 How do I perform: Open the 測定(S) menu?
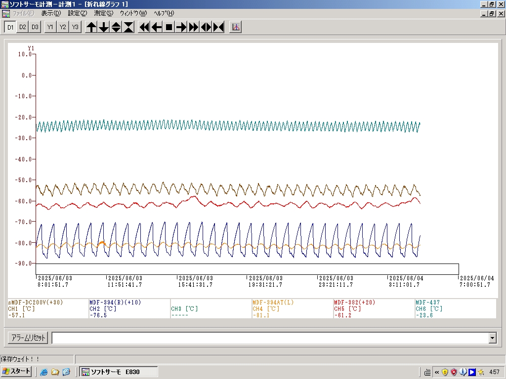click(x=104, y=13)
